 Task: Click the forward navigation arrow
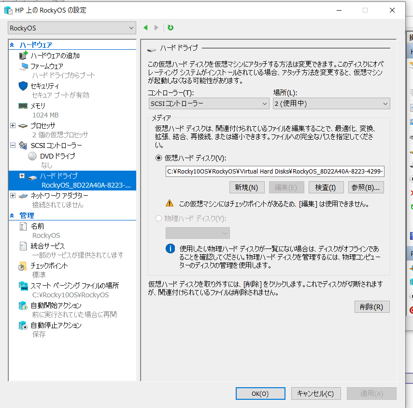[157, 28]
